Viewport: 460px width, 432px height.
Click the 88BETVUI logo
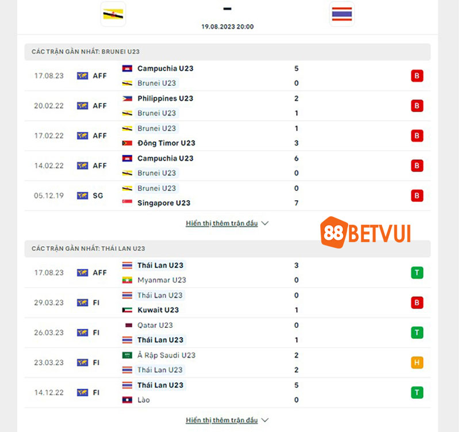coord(365,232)
